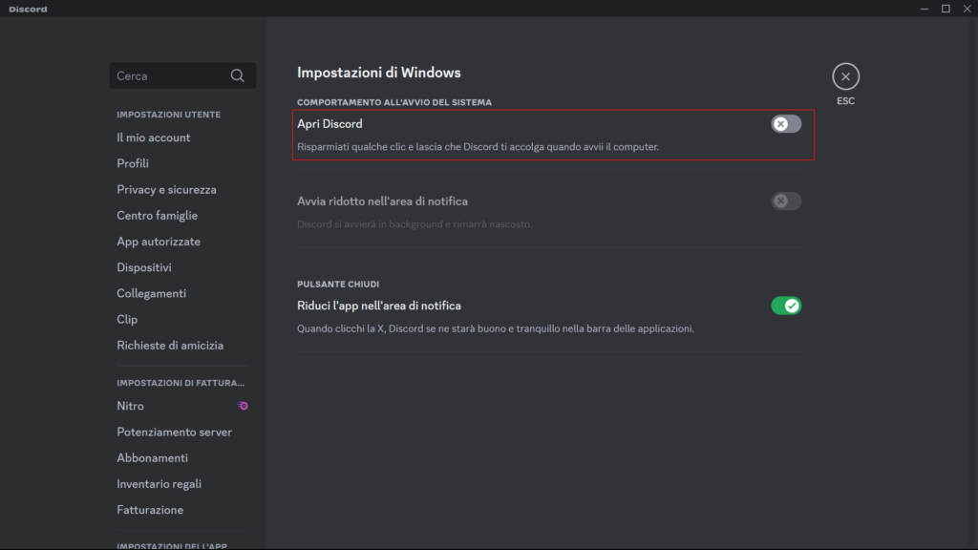
Task: Open the Profili section
Action: [x=132, y=163]
